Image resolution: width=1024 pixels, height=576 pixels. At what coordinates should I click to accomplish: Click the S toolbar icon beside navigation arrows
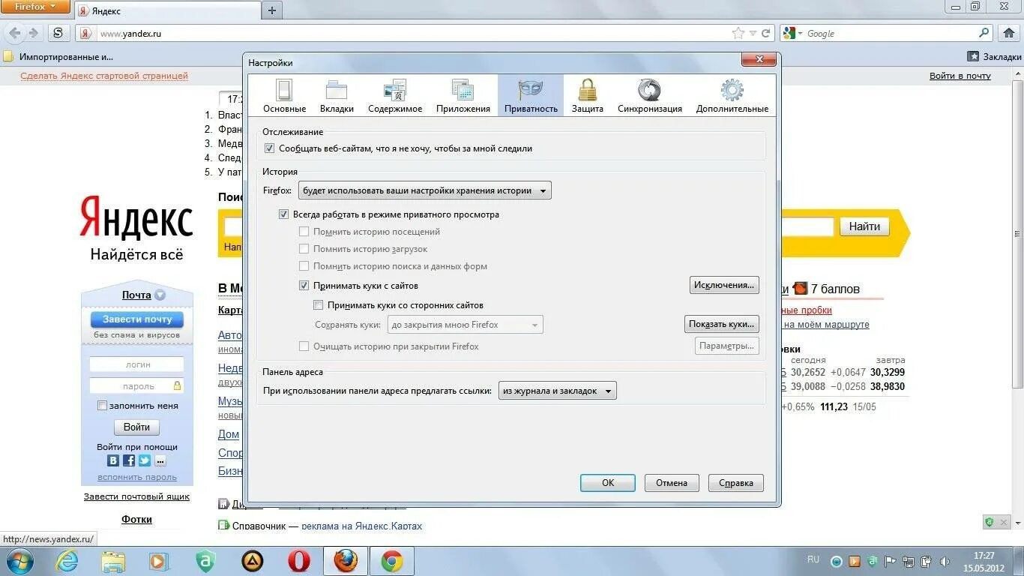click(x=58, y=33)
